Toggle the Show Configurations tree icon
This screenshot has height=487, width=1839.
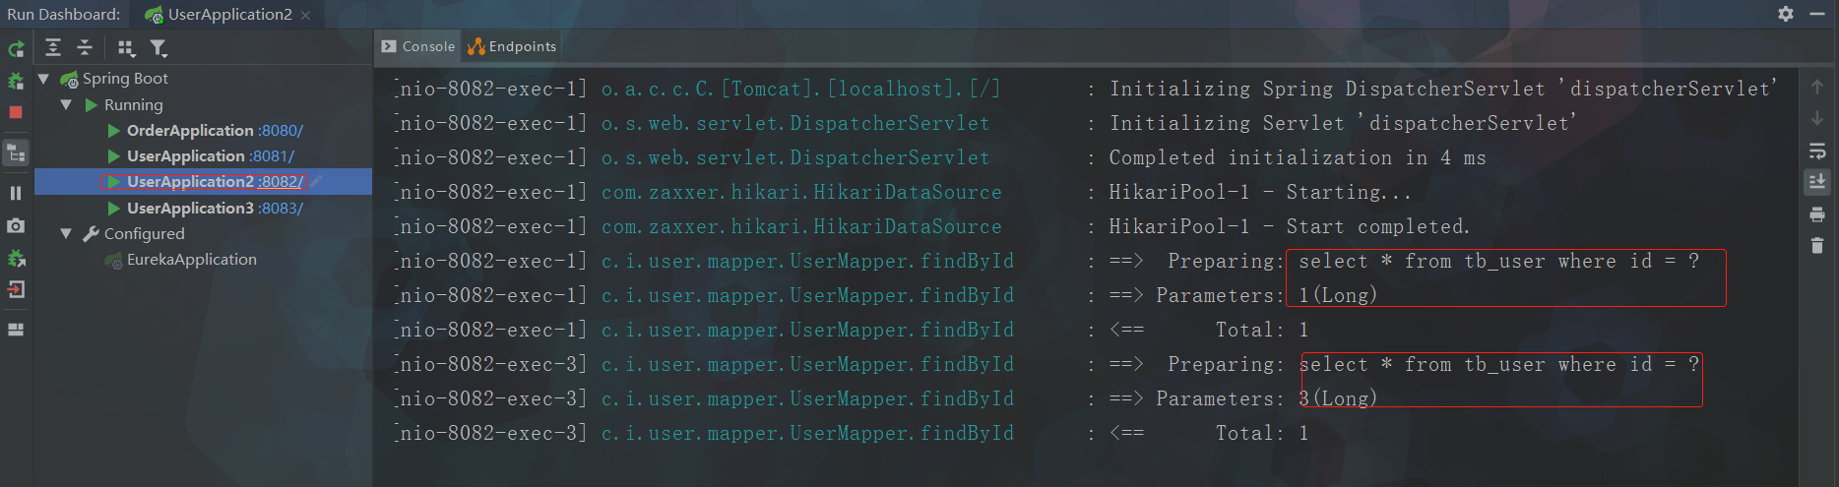point(16,152)
